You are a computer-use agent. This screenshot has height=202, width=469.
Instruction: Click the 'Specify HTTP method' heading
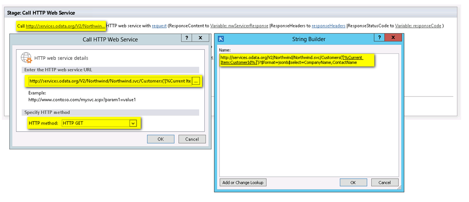(47, 112)
